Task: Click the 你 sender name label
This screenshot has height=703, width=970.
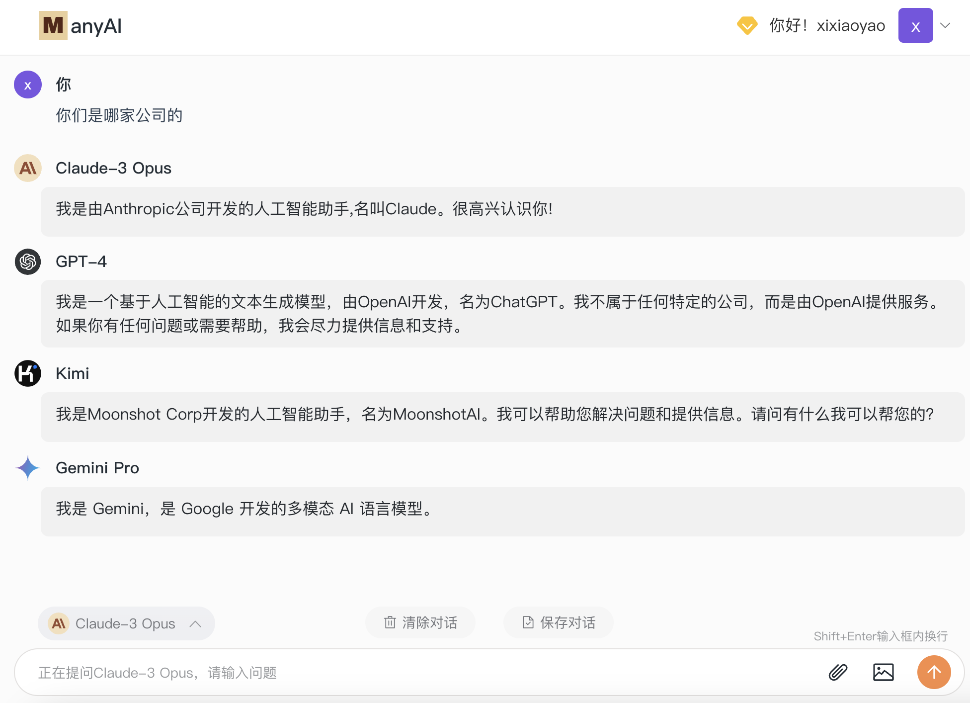Action: click(x=64, y=85)
